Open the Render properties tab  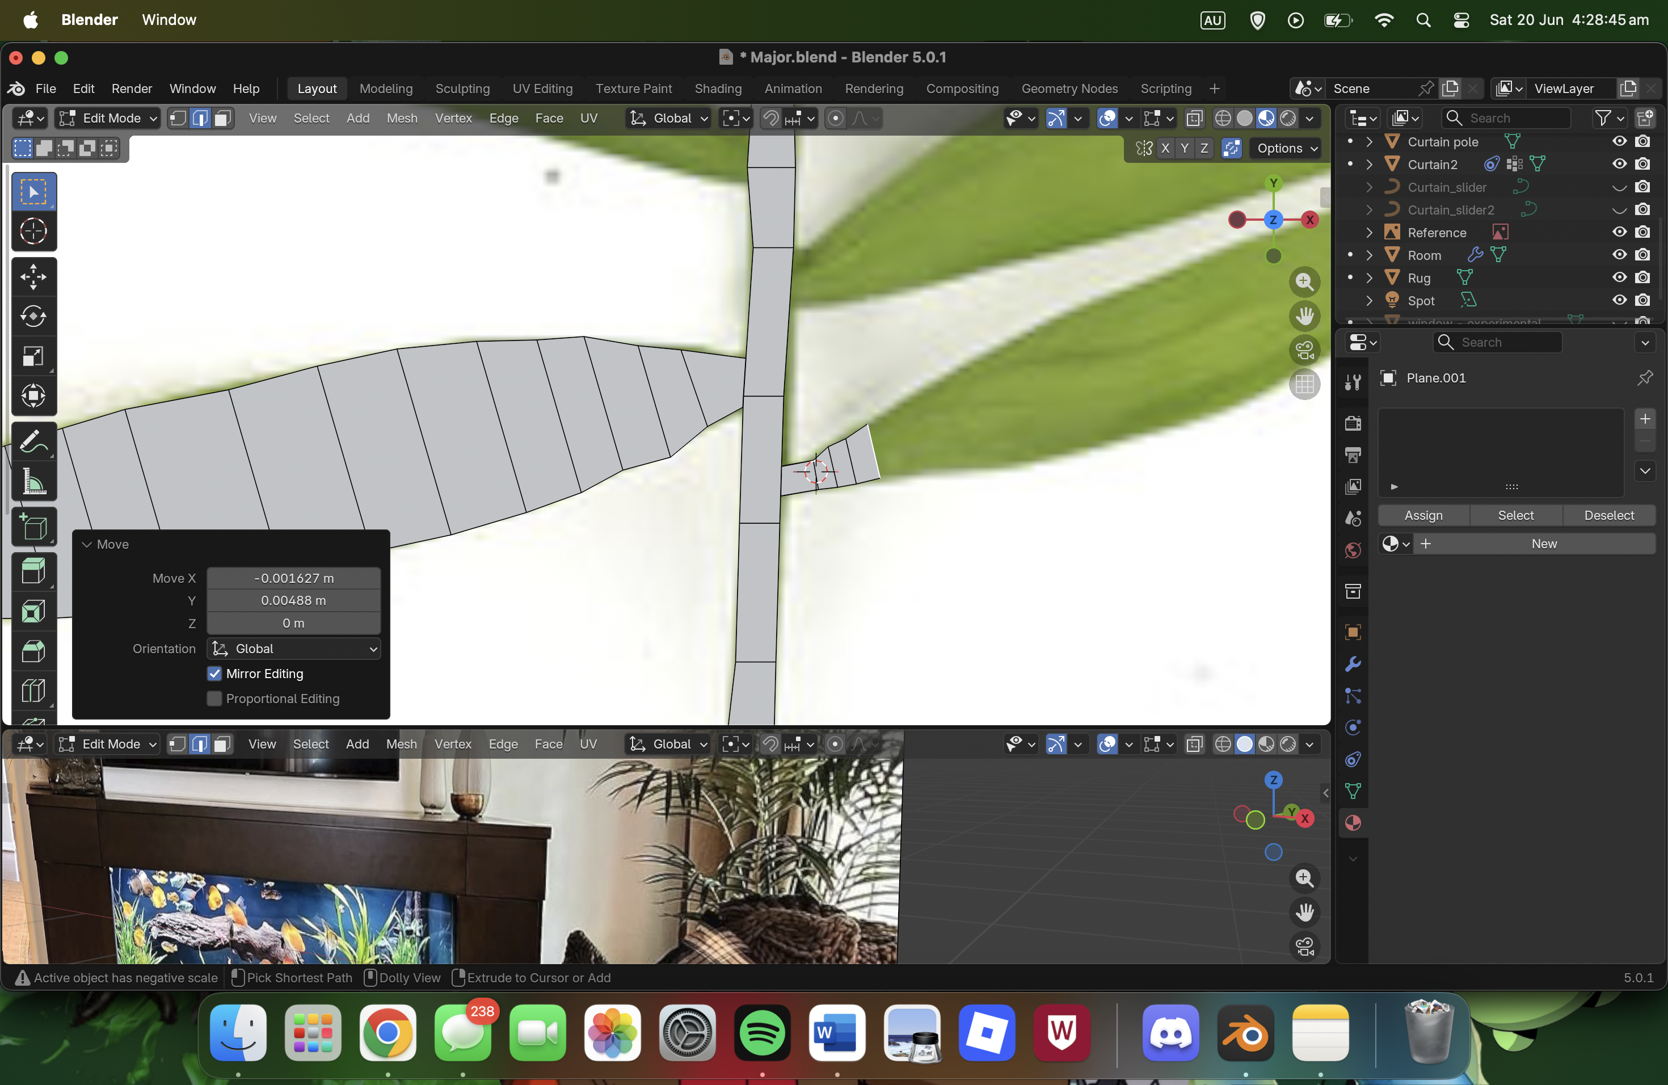pyautogui.click(x=1353, y=423)
